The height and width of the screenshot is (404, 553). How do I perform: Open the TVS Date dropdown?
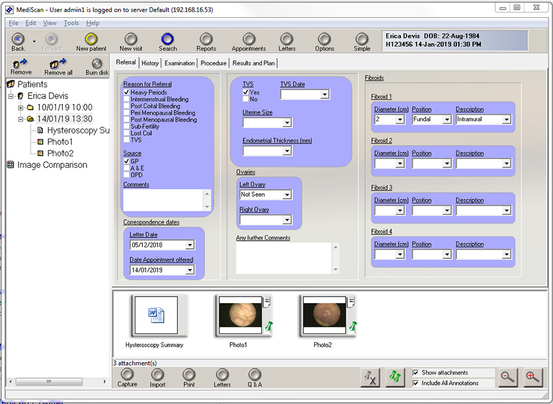pos(324,94)
